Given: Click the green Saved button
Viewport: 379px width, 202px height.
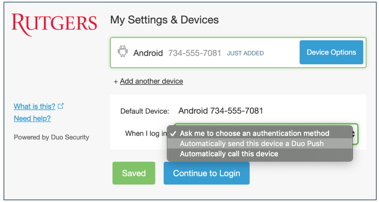Looking at the screenshot, I should [x=134, y=173].
